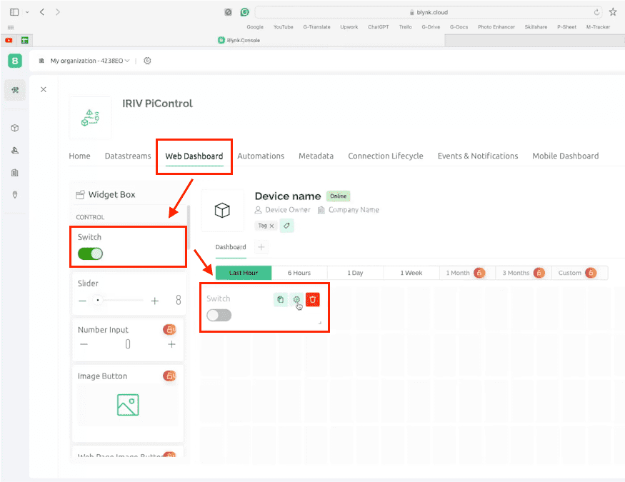625x482 pixels.
Task: Open the Switch widget's settings gear icon
Action: pos(296,299)
